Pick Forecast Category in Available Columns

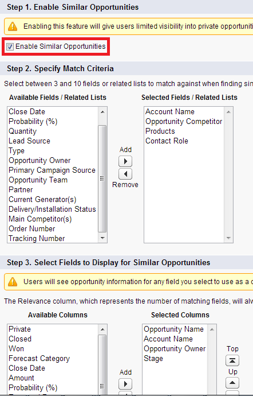coord(39,359)
